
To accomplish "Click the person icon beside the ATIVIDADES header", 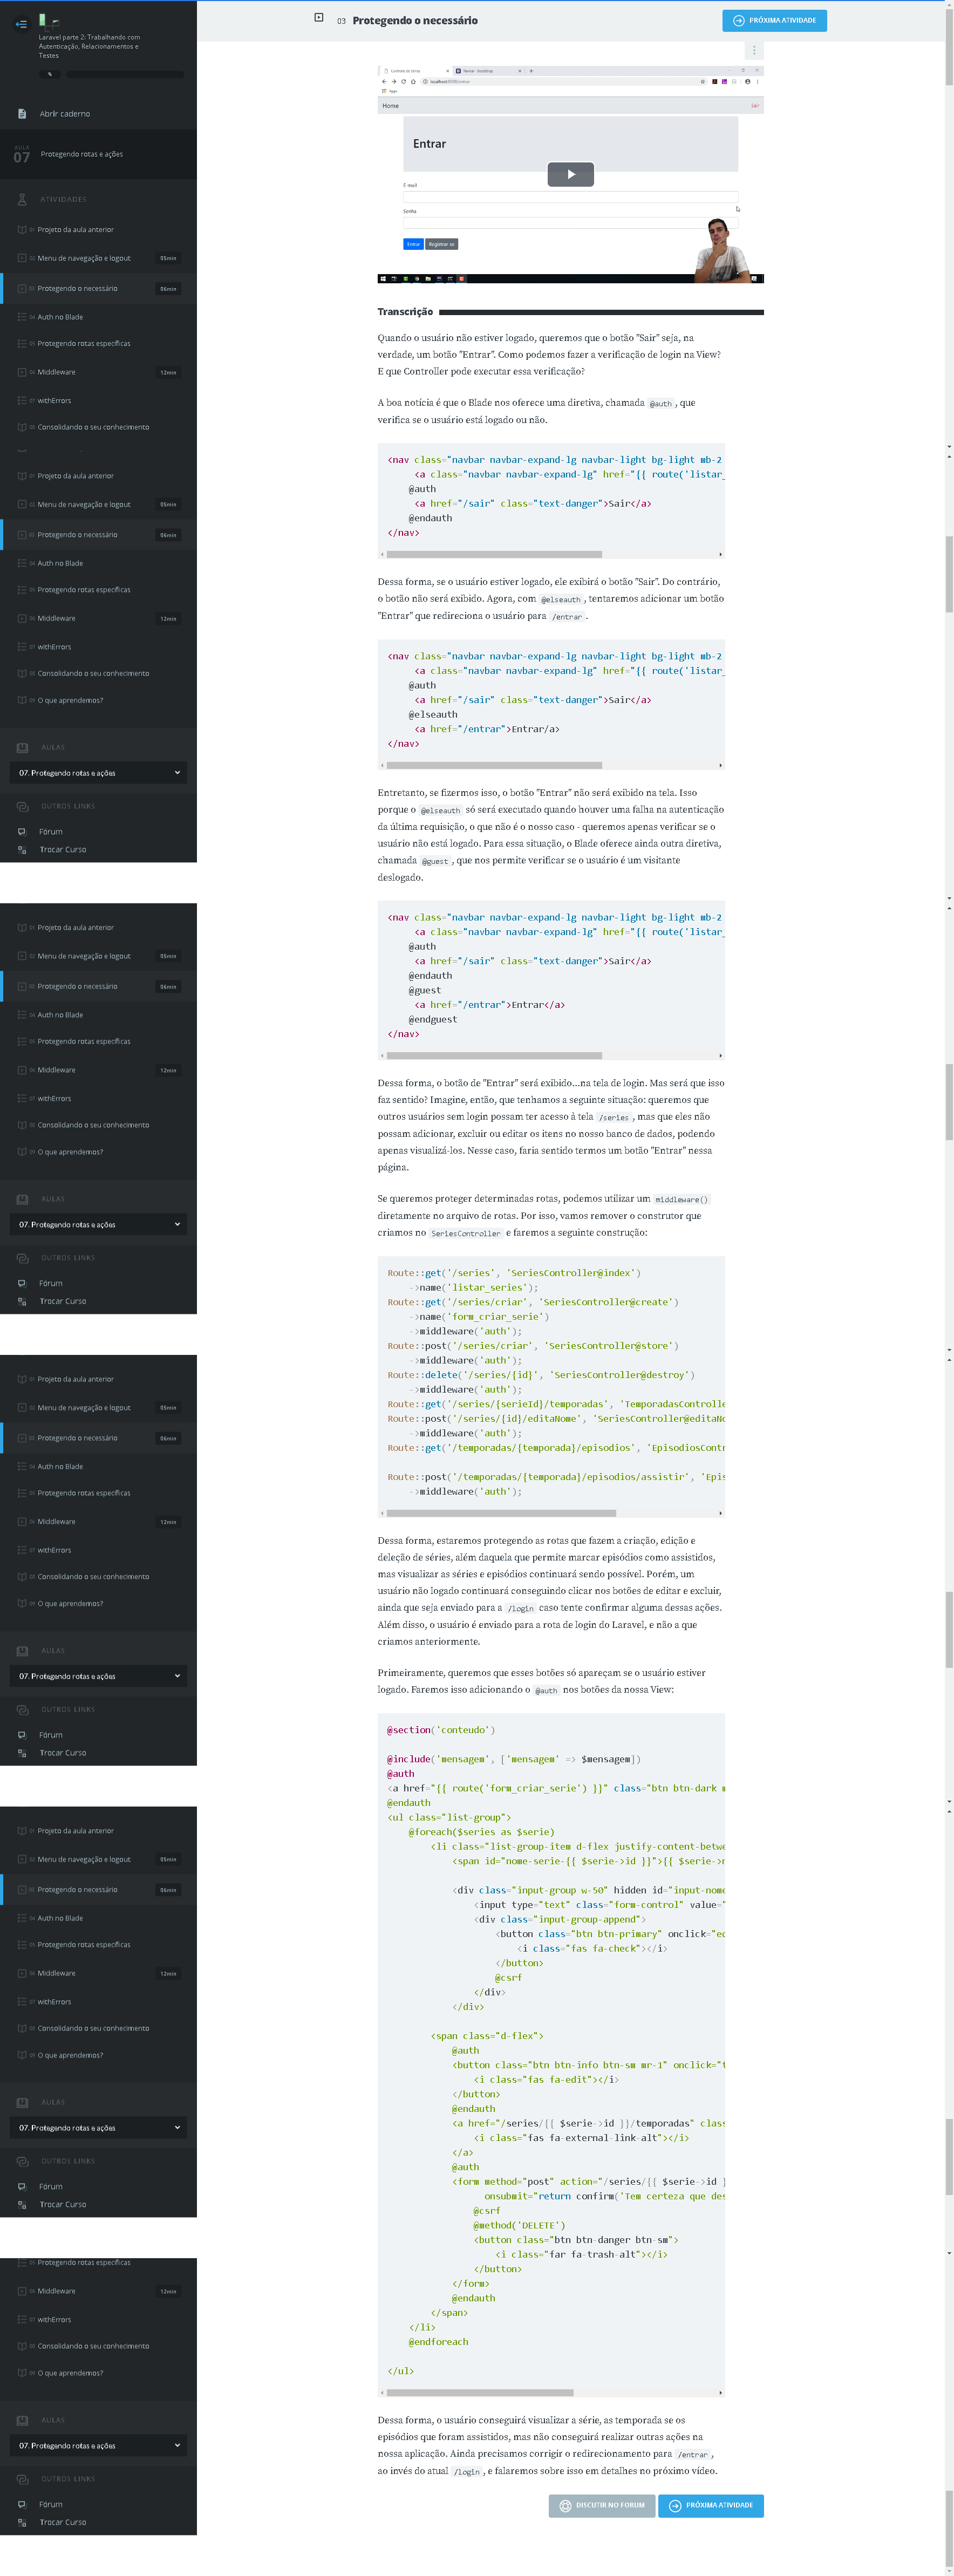I will coord(22,199).
